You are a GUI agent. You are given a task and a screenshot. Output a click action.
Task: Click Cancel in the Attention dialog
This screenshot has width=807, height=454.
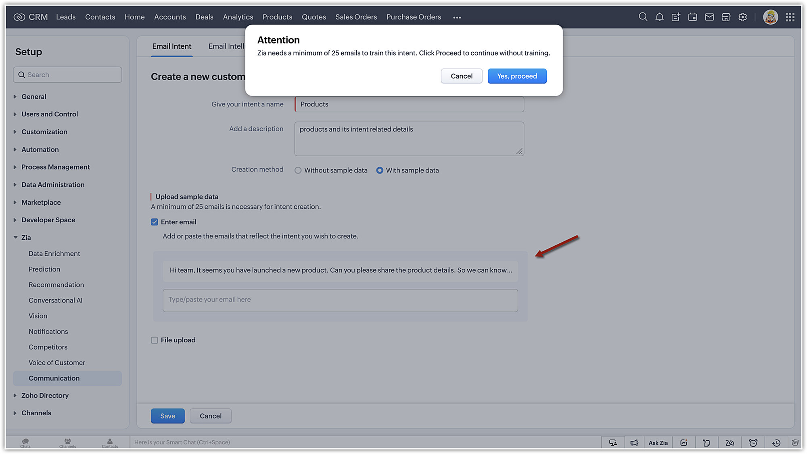coord(461,76)
